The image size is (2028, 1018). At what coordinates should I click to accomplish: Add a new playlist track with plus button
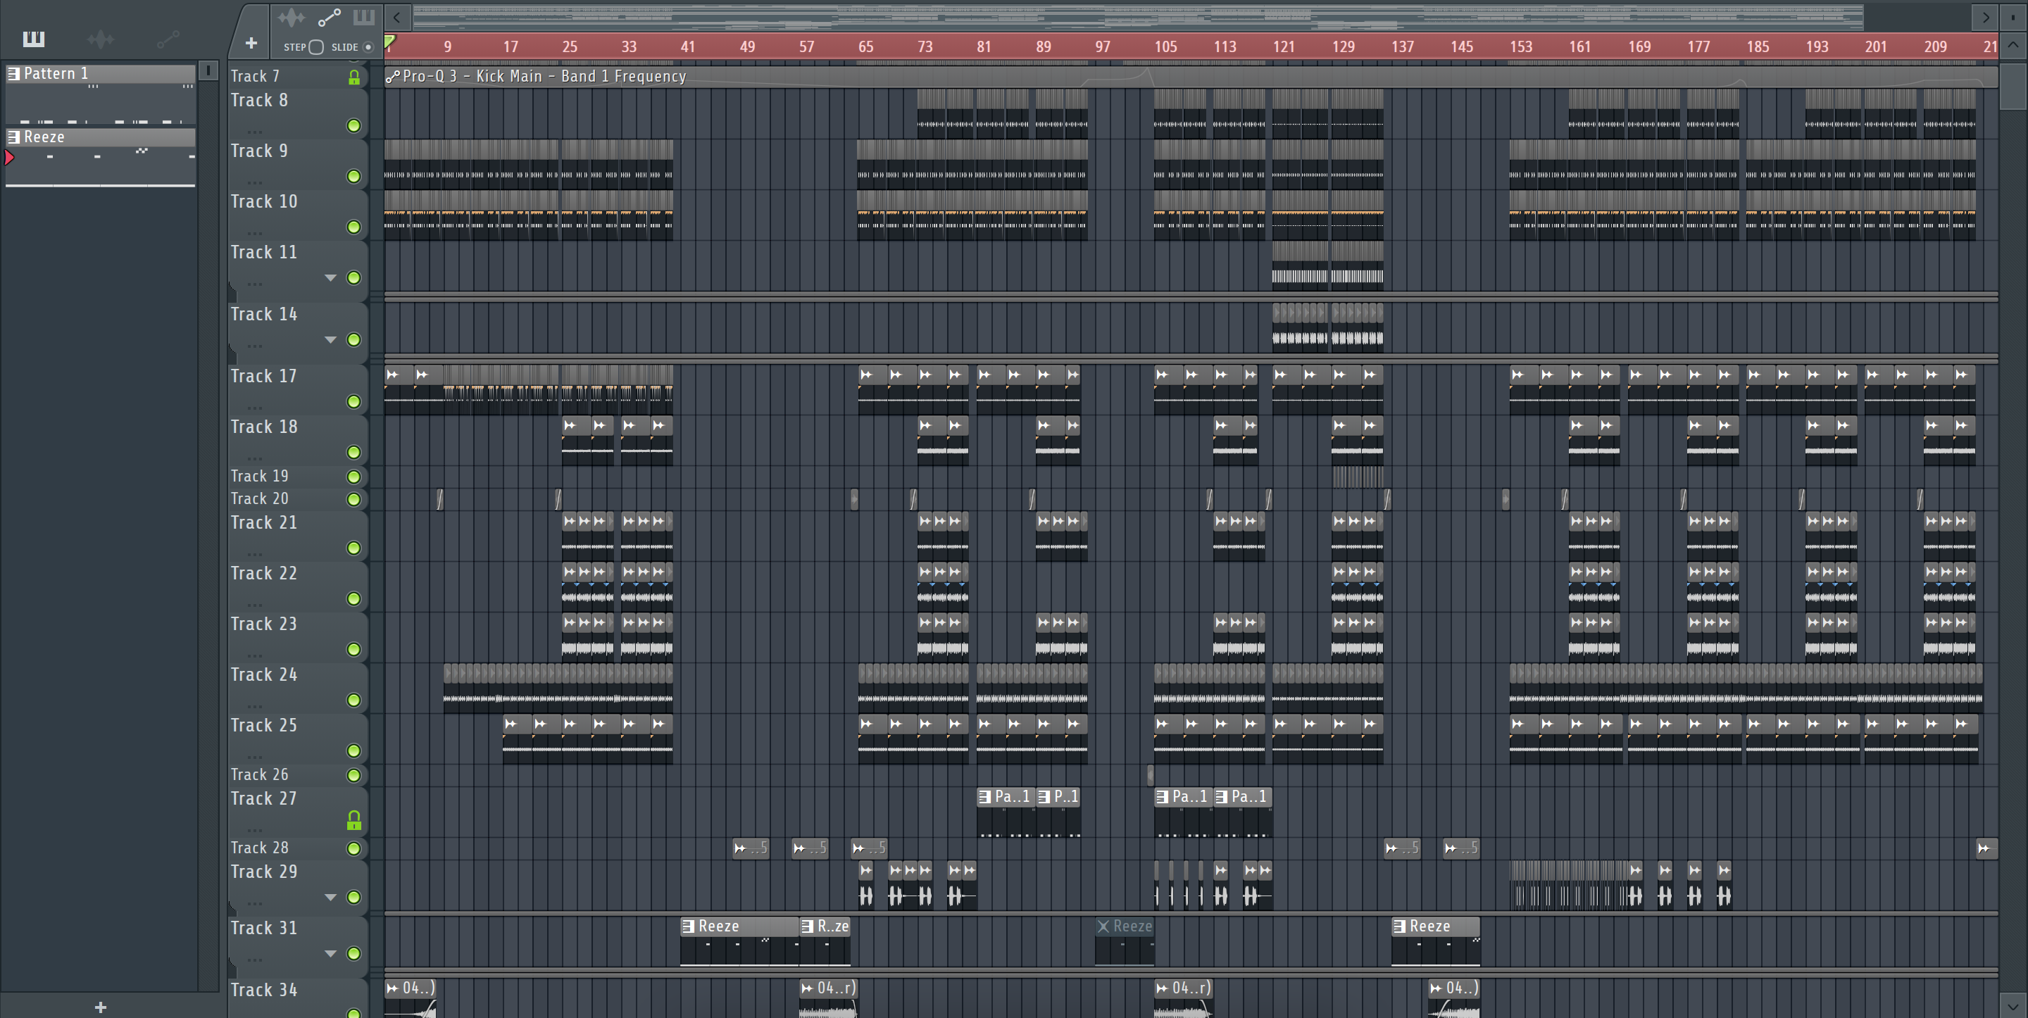click(251, 44)
